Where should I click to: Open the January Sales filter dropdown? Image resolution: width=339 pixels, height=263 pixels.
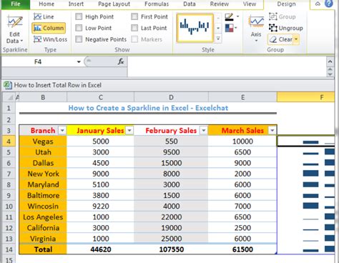[129, 131]
